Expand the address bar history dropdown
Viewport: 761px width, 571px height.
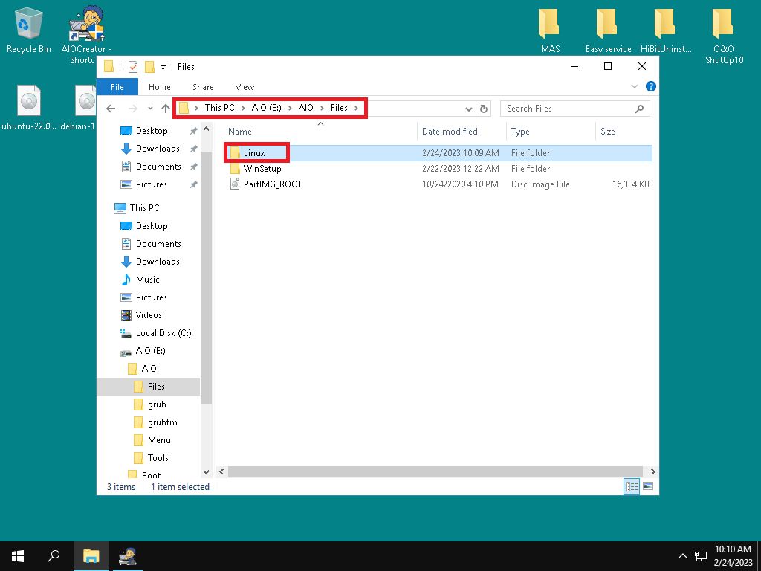[469, 109]
